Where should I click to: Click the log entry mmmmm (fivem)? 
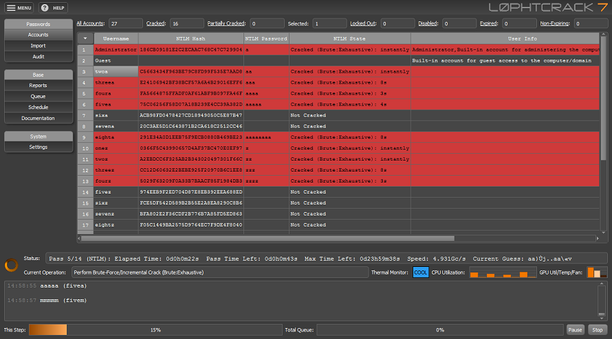[47, 300]
